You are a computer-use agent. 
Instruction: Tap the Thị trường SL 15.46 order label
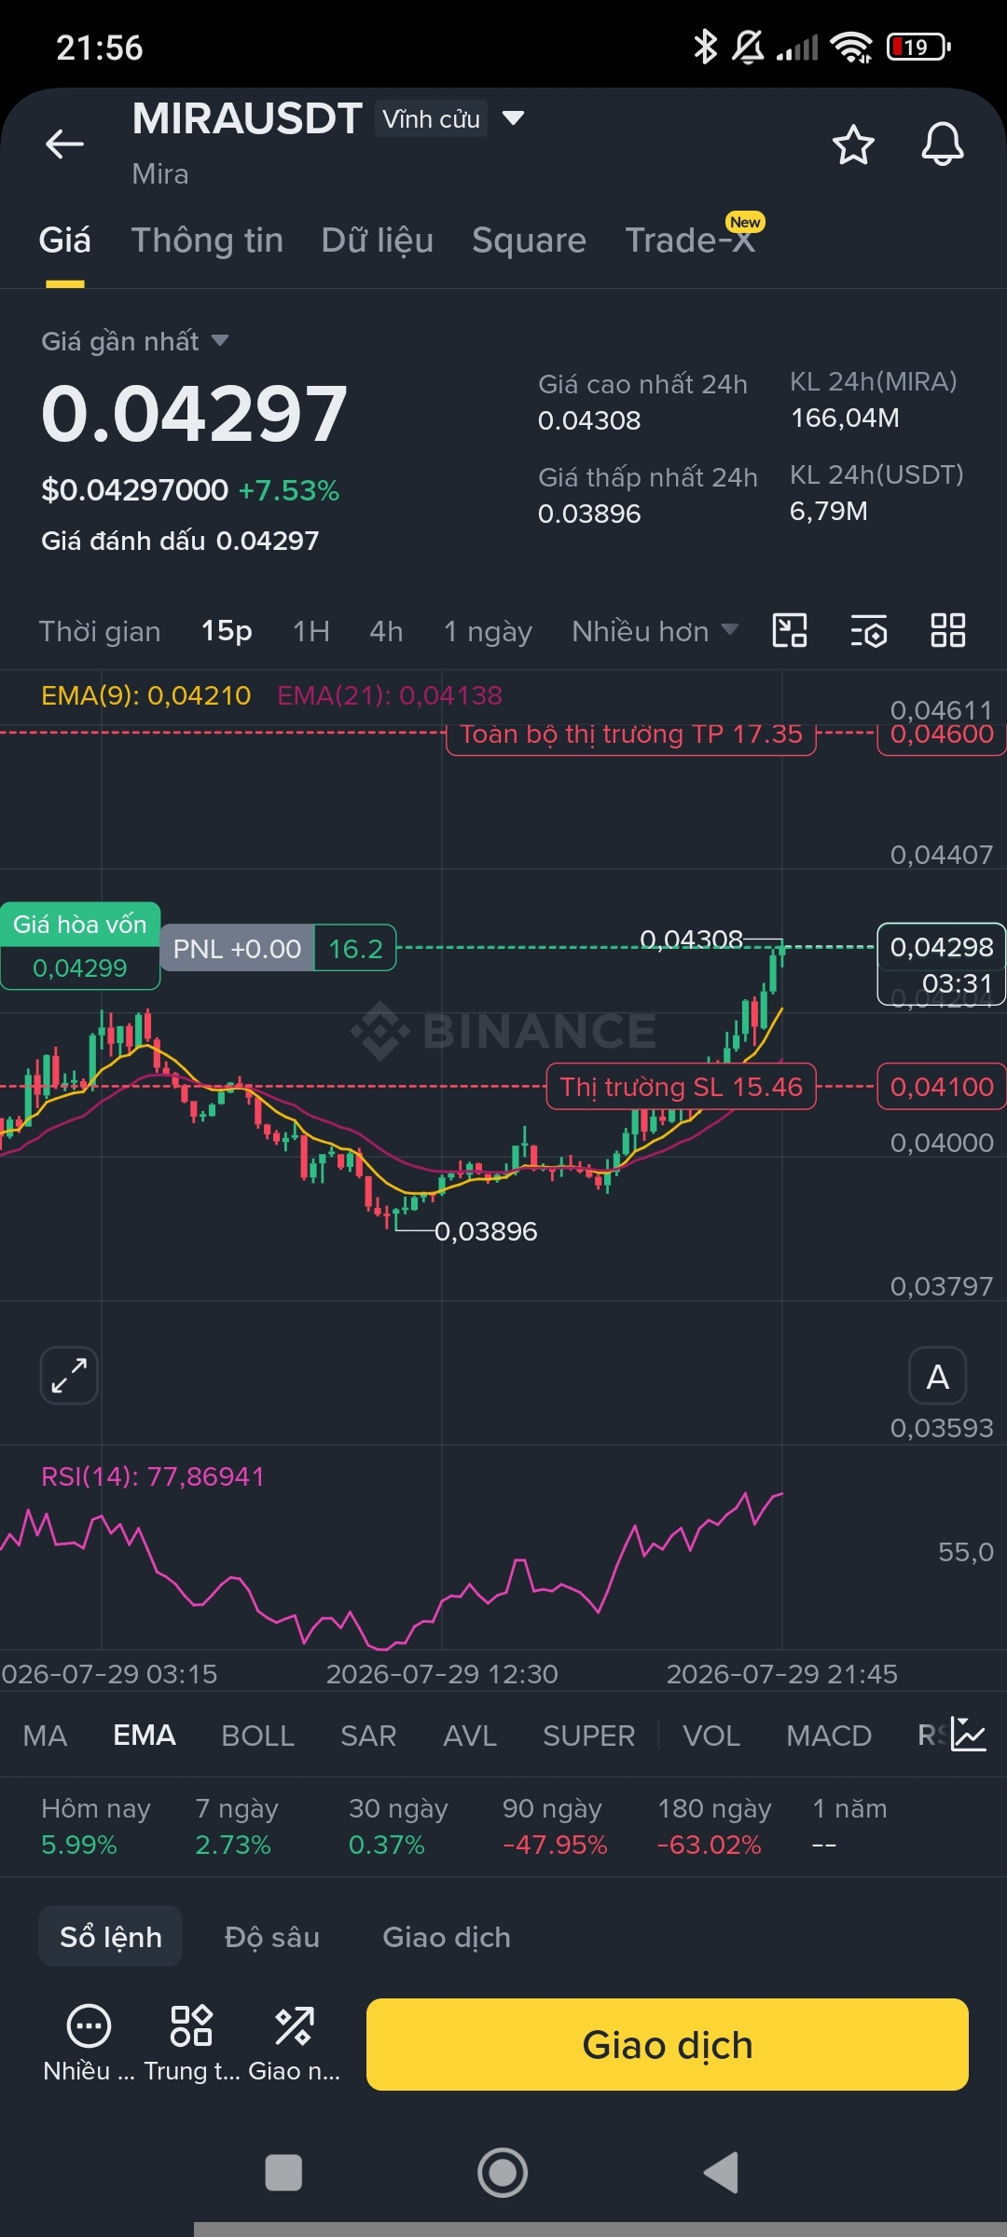tap(681, 1087)
